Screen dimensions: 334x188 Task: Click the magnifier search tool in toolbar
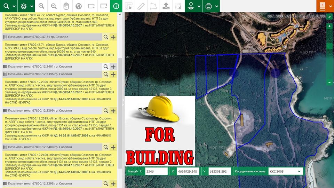pos(6,6)
